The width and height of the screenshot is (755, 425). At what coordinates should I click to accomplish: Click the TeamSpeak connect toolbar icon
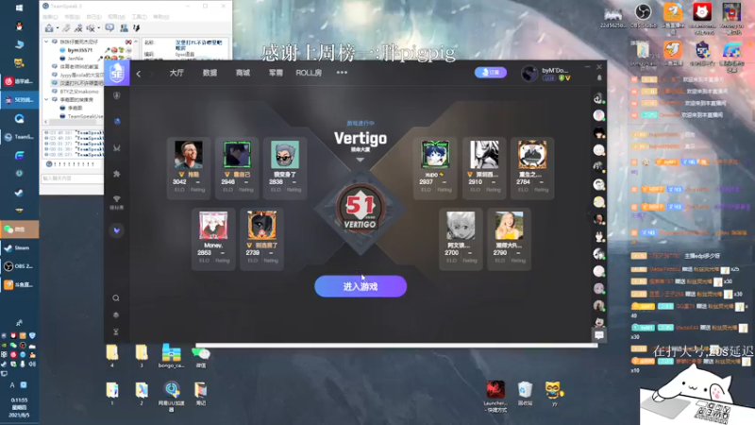click(x=49, y=28)
